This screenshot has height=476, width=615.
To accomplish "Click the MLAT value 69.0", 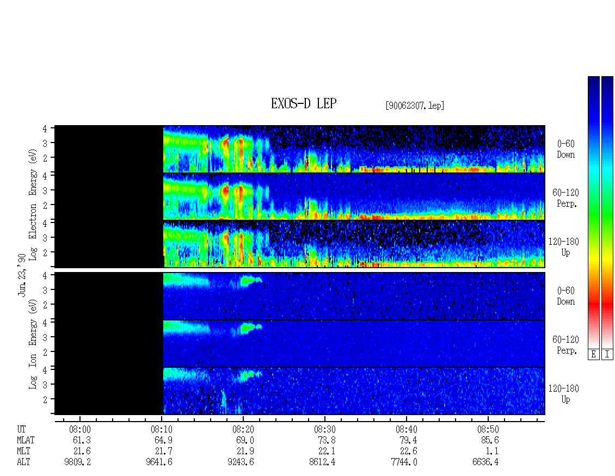I will [x=245, y=440].
